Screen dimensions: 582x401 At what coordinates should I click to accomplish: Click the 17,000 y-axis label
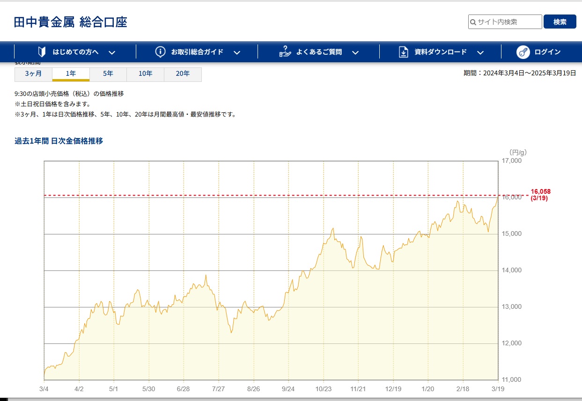coord(511,161)
